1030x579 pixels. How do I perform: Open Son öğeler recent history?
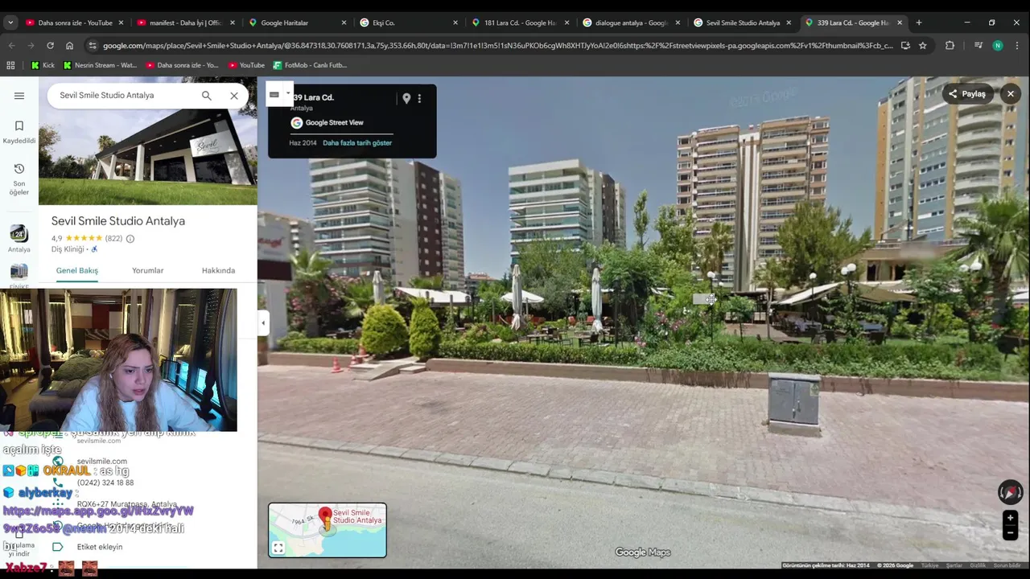pyautogui.click(x=19, y=179)
